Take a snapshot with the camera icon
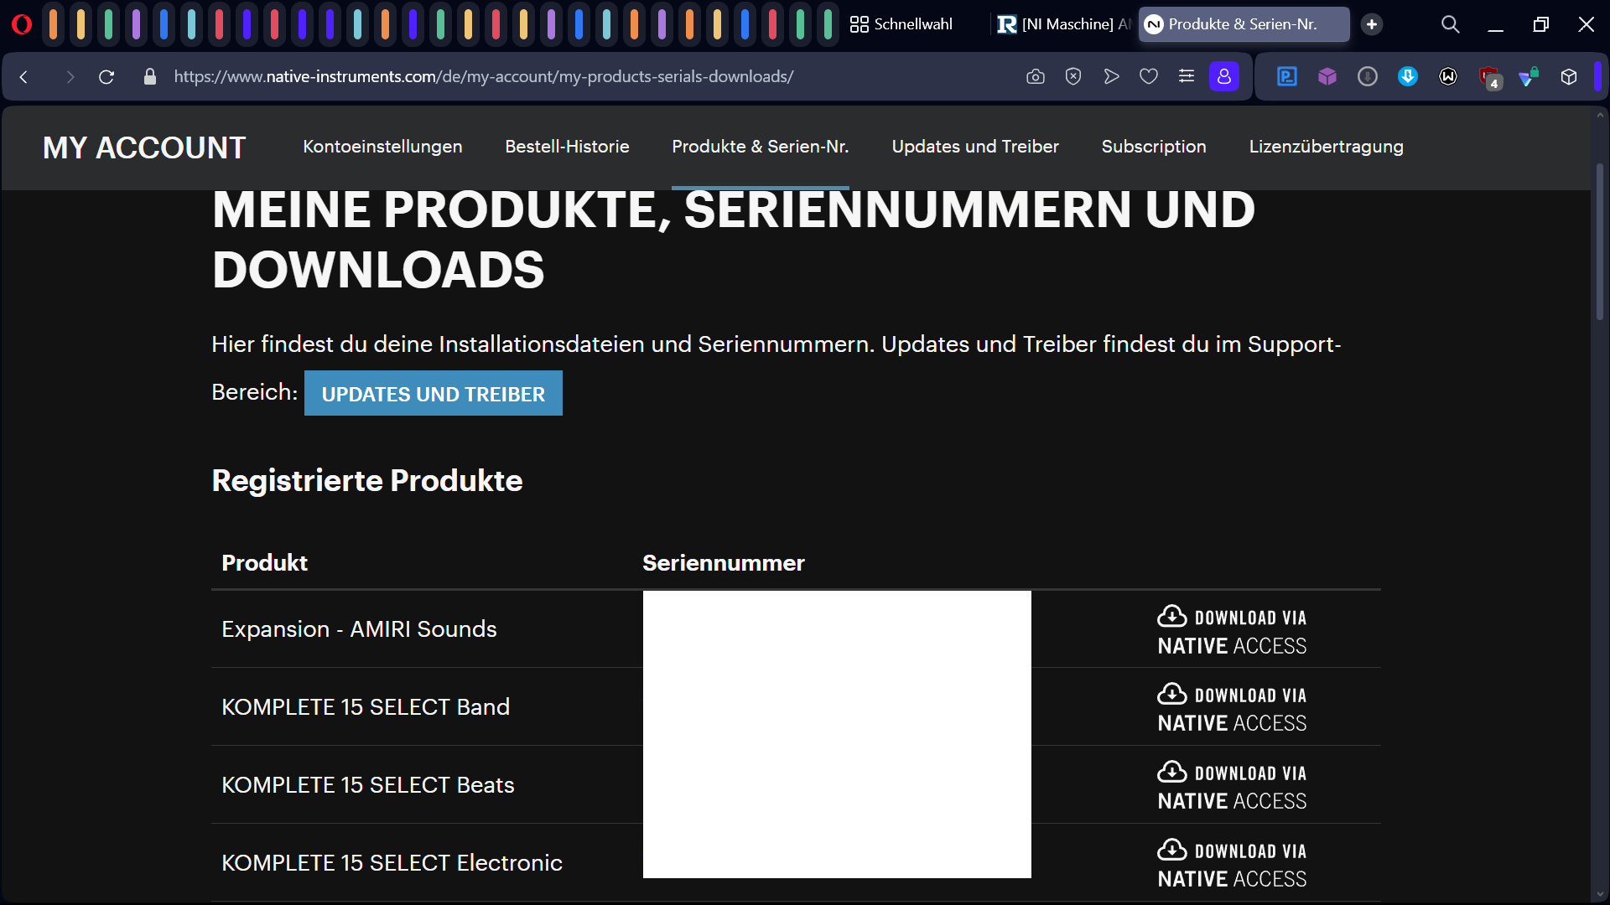Screen dimensions: 1610x905 click(1036, 77)
